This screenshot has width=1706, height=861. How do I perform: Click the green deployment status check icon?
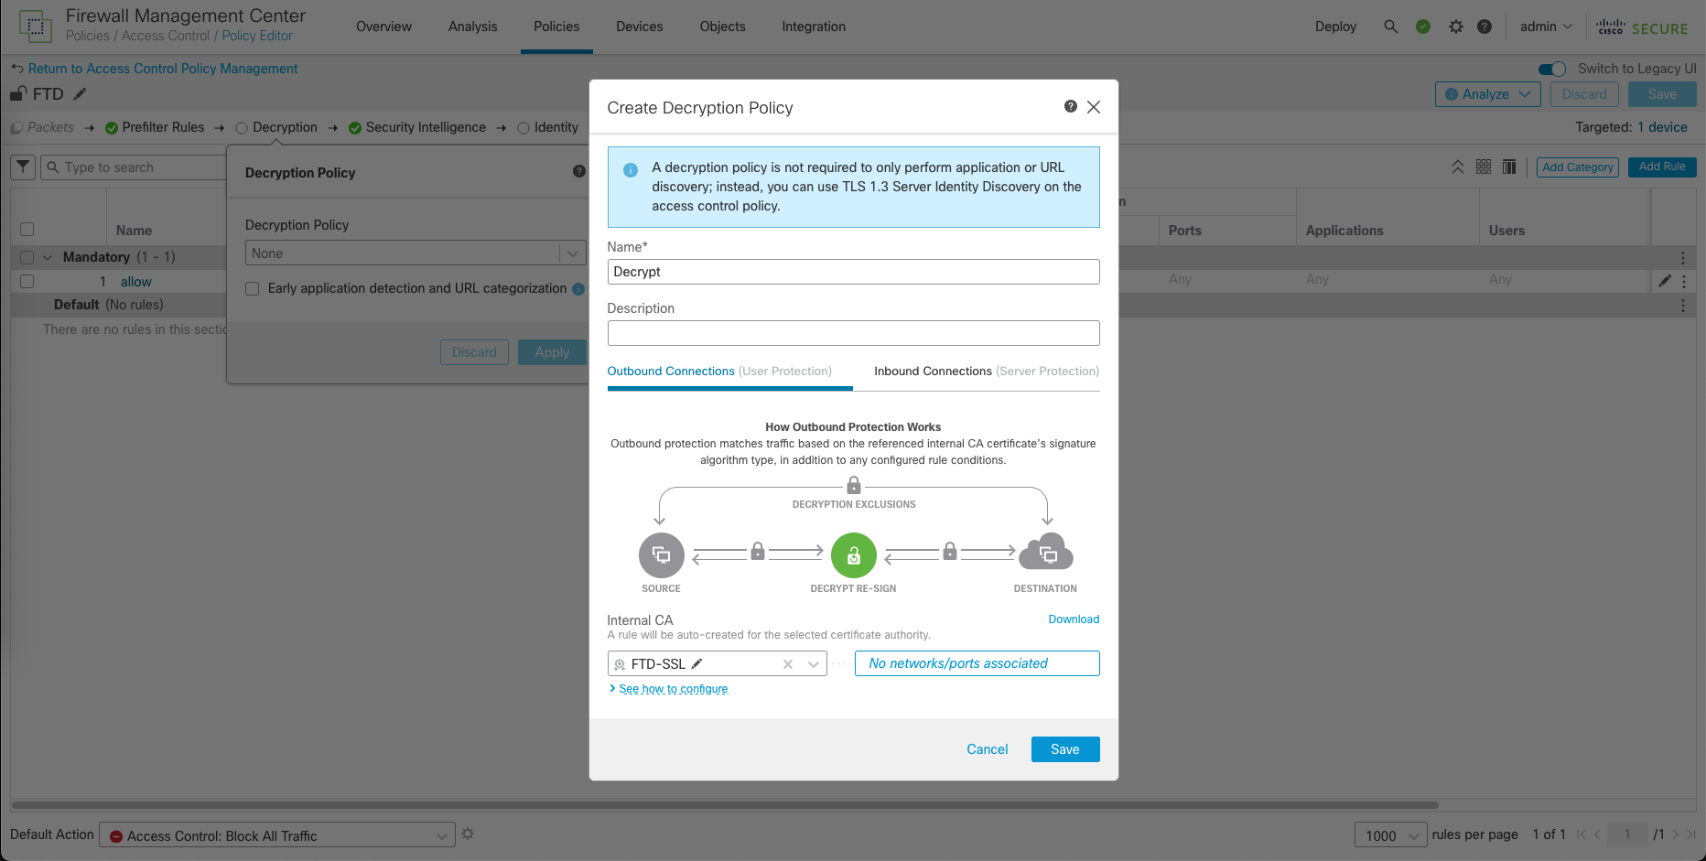pos(1423,27)
